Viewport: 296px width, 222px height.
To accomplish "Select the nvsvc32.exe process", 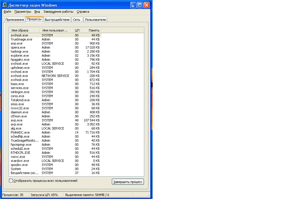I will 55,108.
